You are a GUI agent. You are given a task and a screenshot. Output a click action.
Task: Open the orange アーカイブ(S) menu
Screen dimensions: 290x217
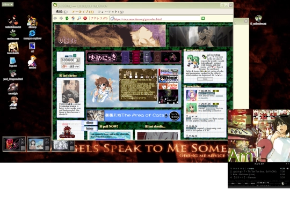point(83,12)
